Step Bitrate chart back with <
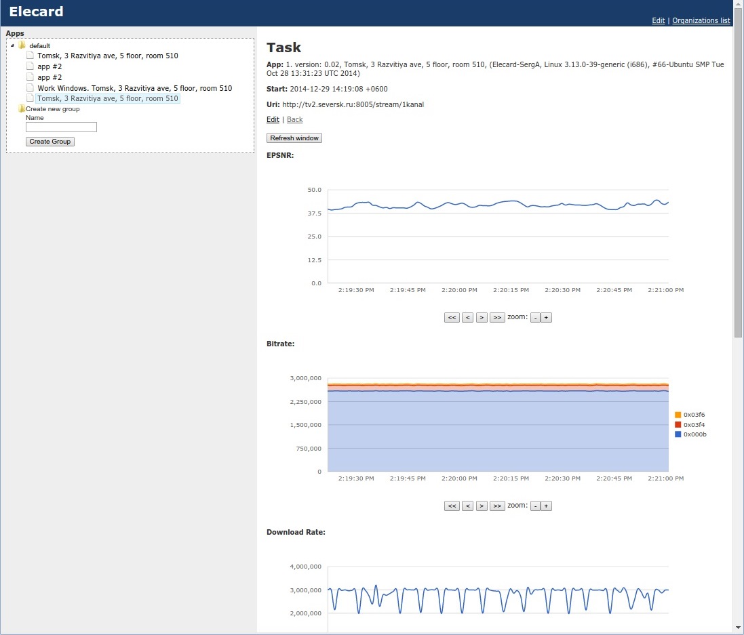Screen dimensions: 744x635 tap(467, 506)
